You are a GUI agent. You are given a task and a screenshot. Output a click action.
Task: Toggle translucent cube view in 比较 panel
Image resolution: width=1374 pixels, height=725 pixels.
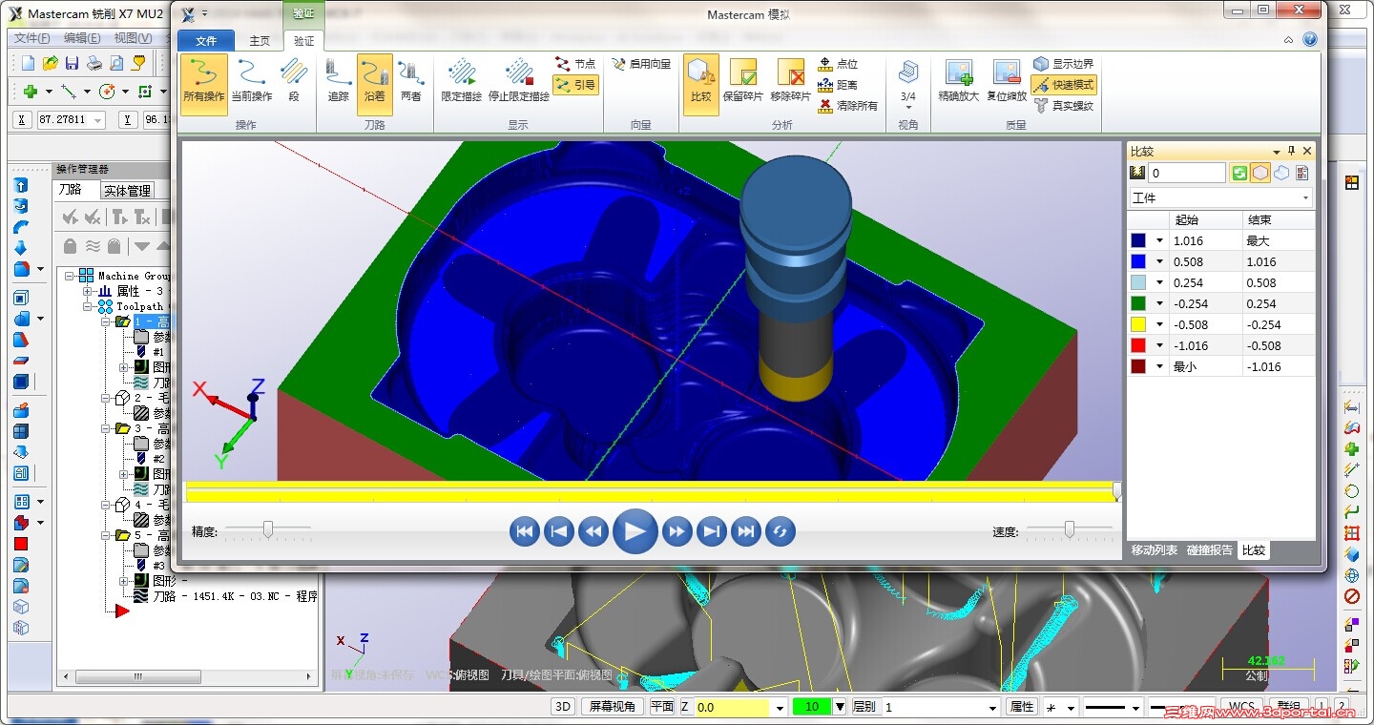click(1281, 173)
